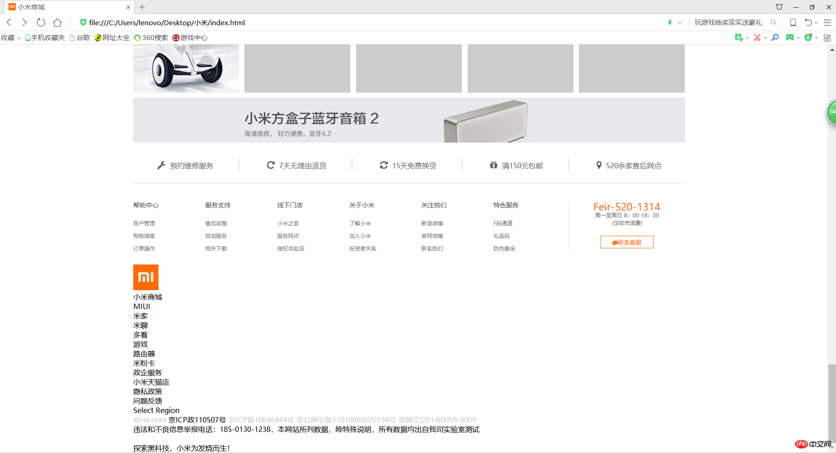
Task: Open the 收藏 favorites dropdown
Action: pyautogui.click(x=11, y=38)
